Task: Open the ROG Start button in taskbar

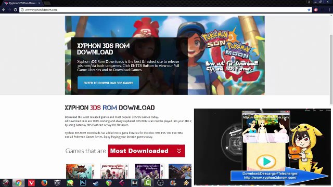Action: (x=6, y=183)
